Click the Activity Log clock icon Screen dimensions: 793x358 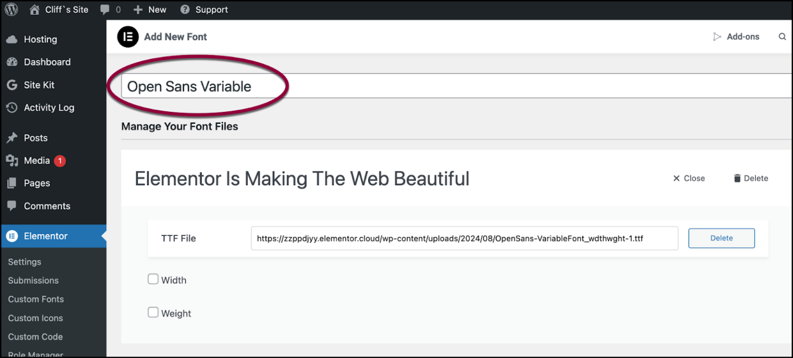pyautogui.click(x=11, y=107)
